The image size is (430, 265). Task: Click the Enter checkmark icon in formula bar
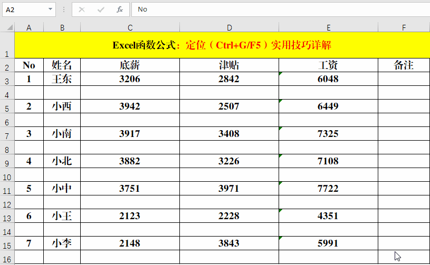coord(101,9)
